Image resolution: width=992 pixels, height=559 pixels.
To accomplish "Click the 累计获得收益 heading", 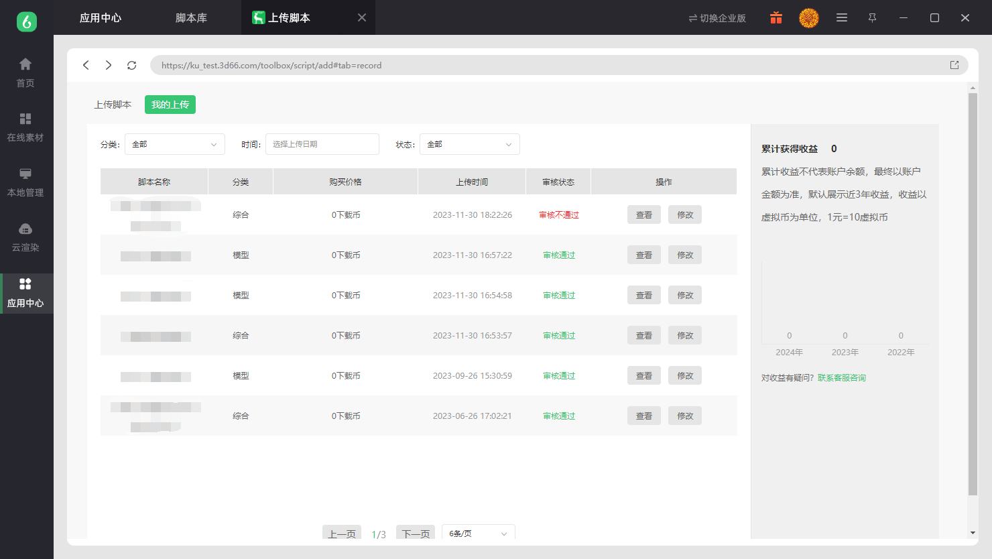I will (790, 149).
